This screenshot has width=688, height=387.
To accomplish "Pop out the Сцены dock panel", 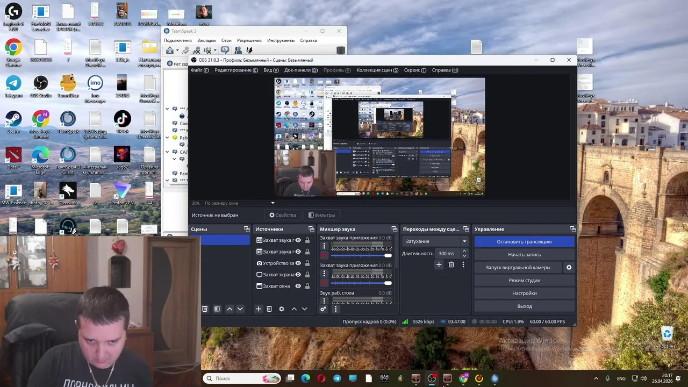I will tap(247, 229).
